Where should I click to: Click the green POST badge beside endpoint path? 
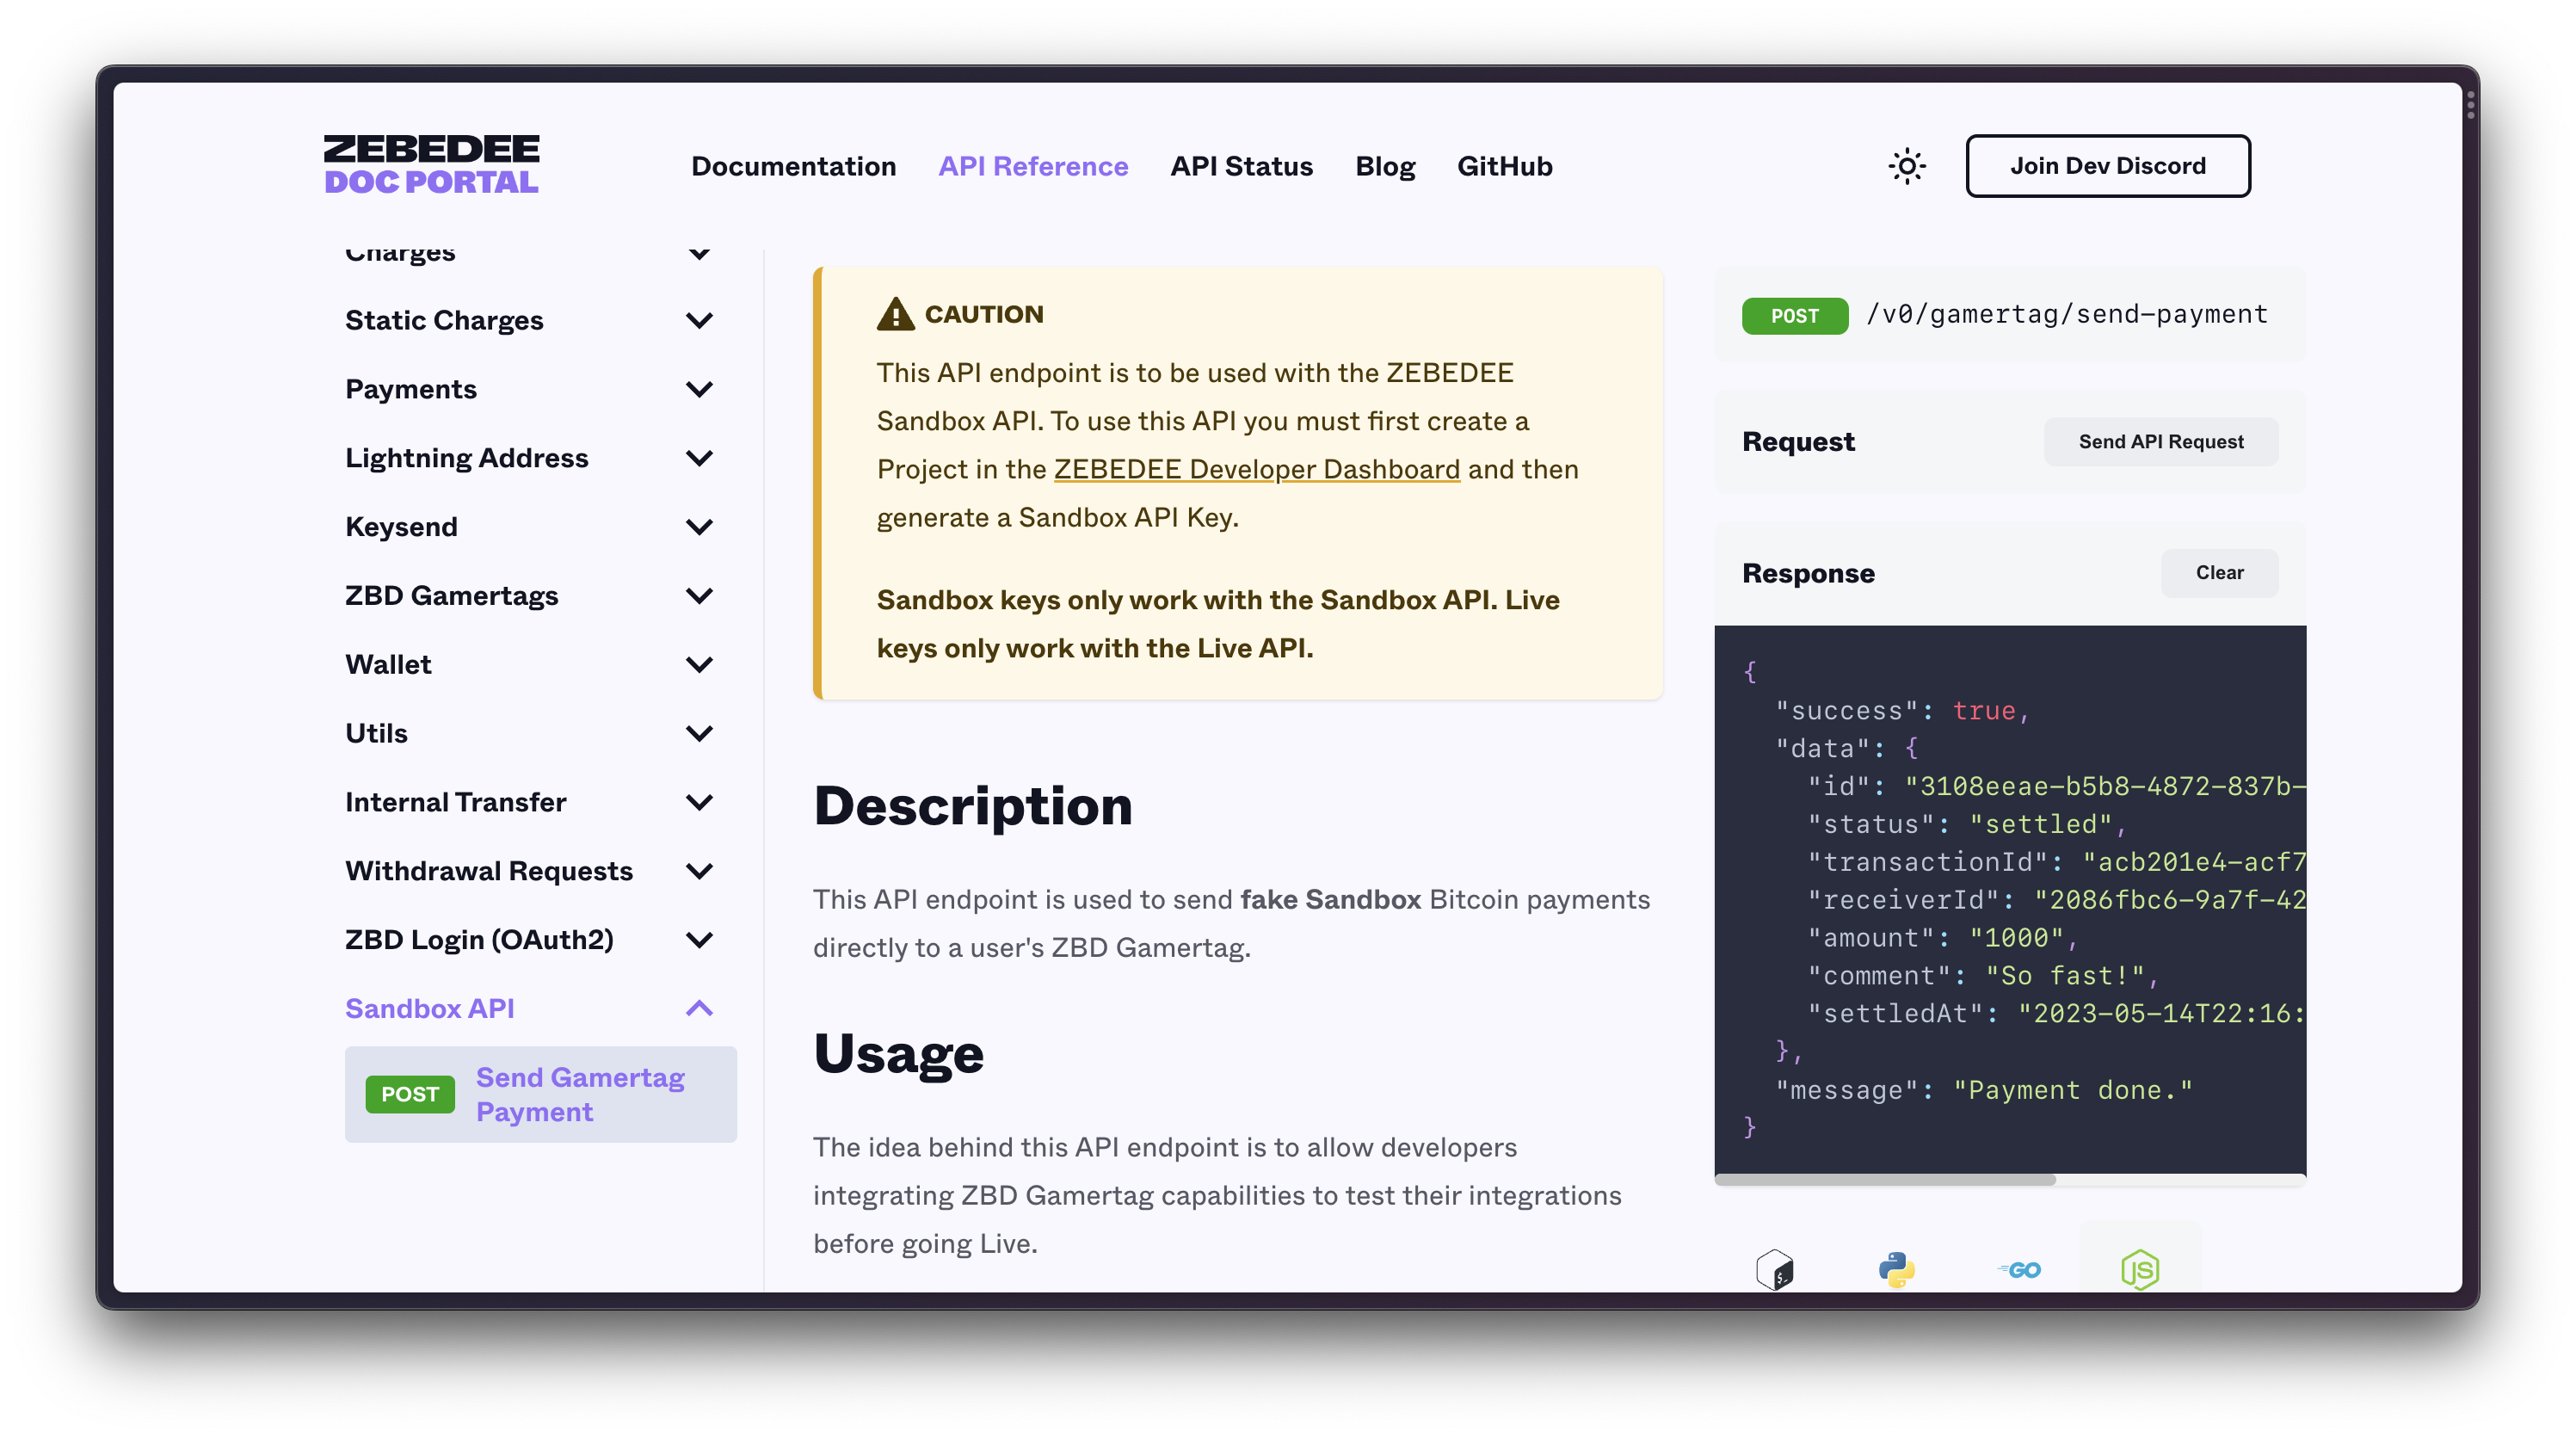click(x=1794, y=316)
